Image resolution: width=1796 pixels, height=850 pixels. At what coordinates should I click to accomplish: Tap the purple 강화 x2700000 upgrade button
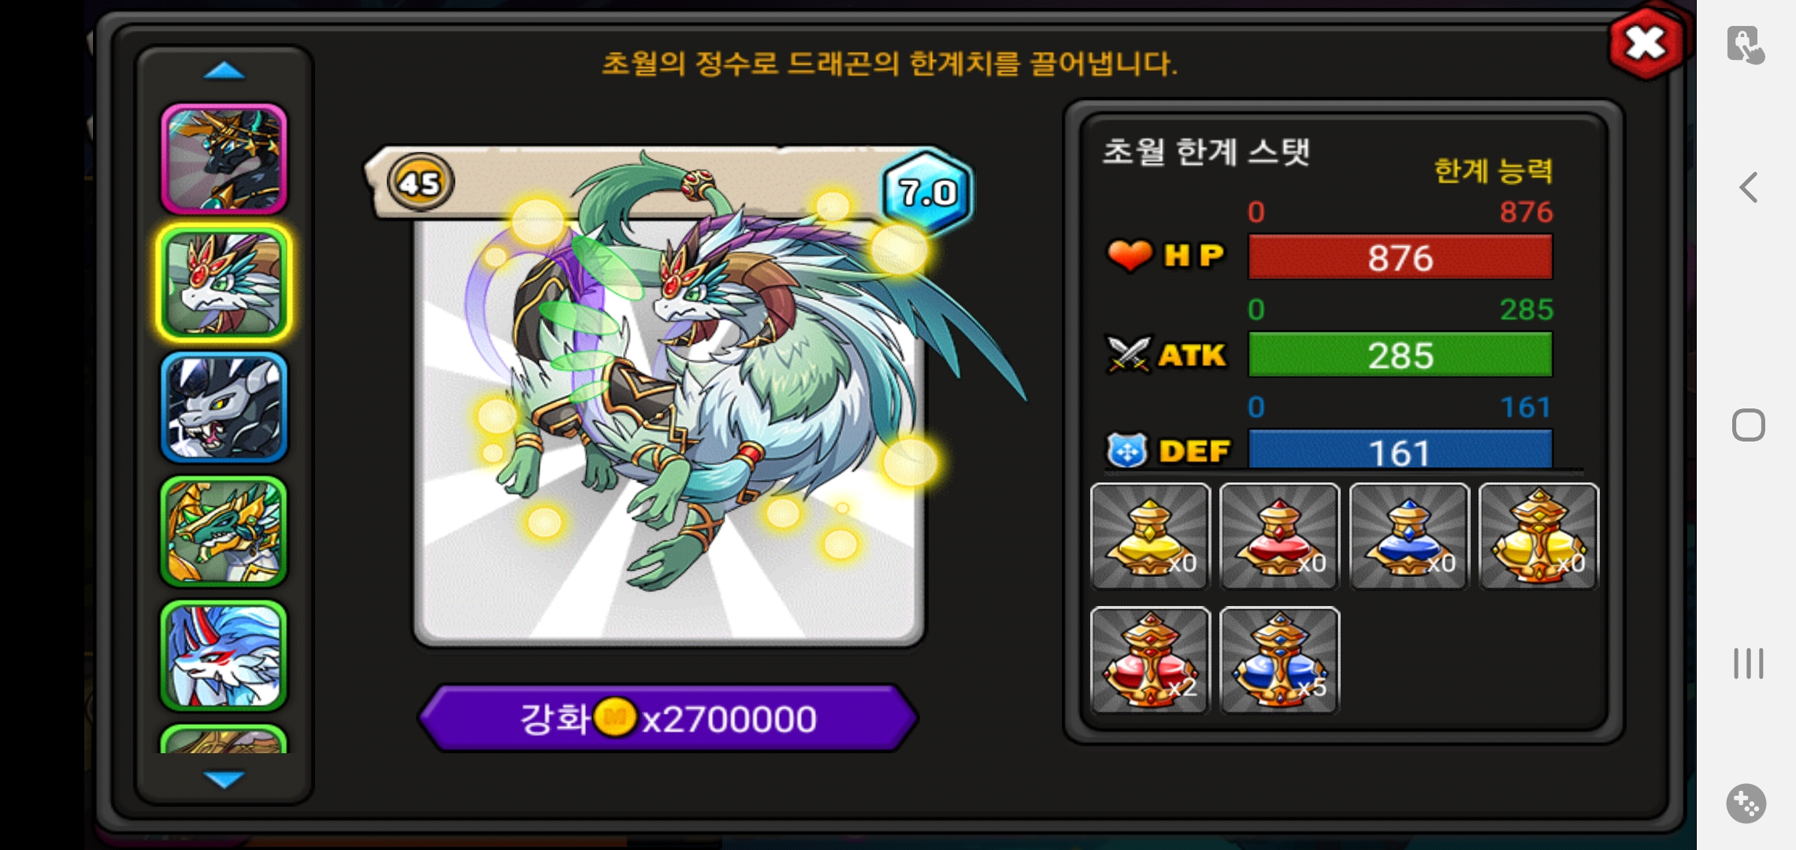668,718
